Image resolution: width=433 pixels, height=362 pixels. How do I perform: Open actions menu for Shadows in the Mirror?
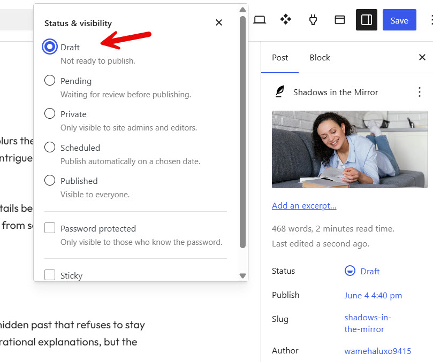419,92
